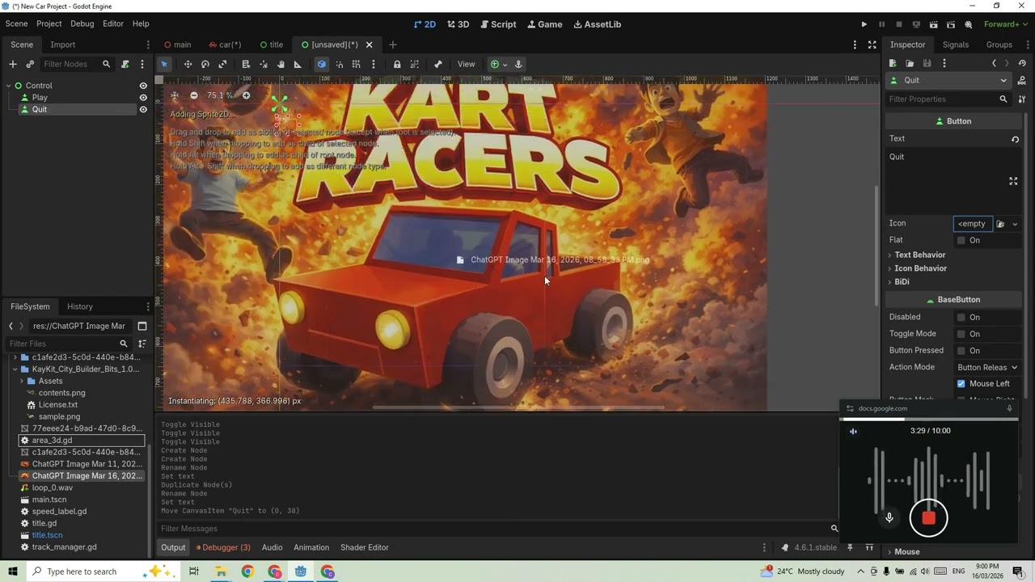Activate the Ruler measuring tool
The height and width of the screenshot is (582, 1035).
click(298, 65)
